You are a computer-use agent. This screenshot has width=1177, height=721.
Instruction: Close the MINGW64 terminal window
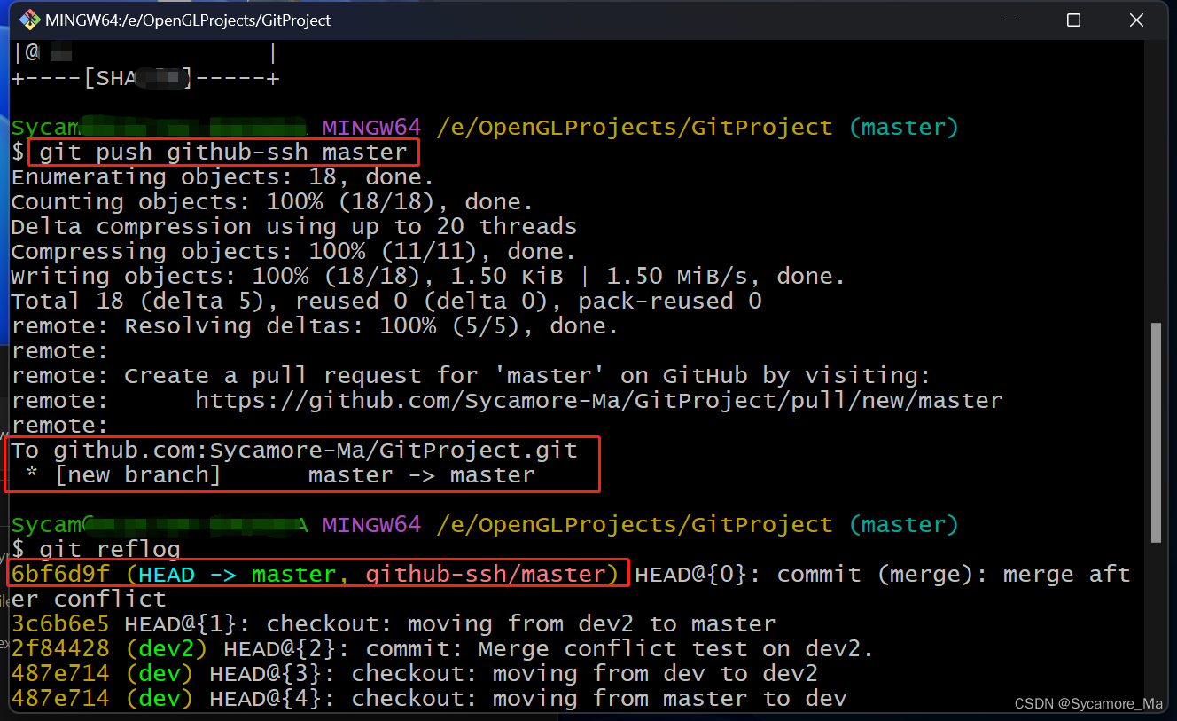tap(1135, 20)
